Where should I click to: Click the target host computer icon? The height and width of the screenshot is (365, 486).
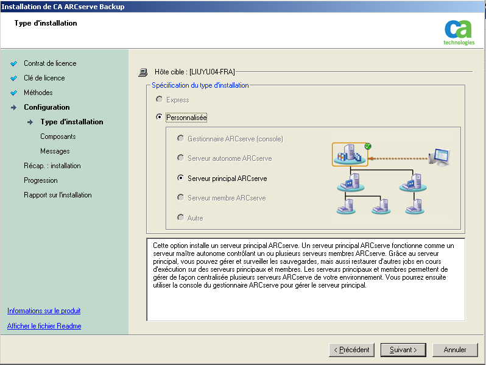pyautogui.click(x=143, y=73)
